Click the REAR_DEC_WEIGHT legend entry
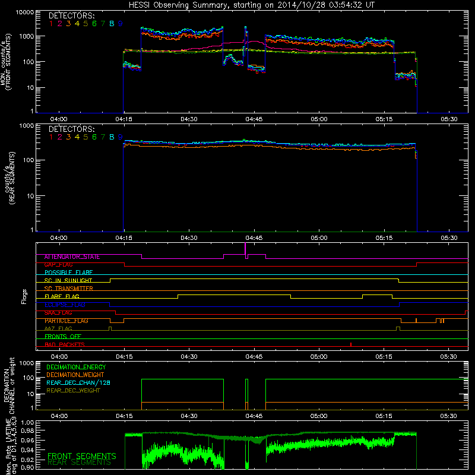This screenshot has height=475, width=475. tap(73, 391)
